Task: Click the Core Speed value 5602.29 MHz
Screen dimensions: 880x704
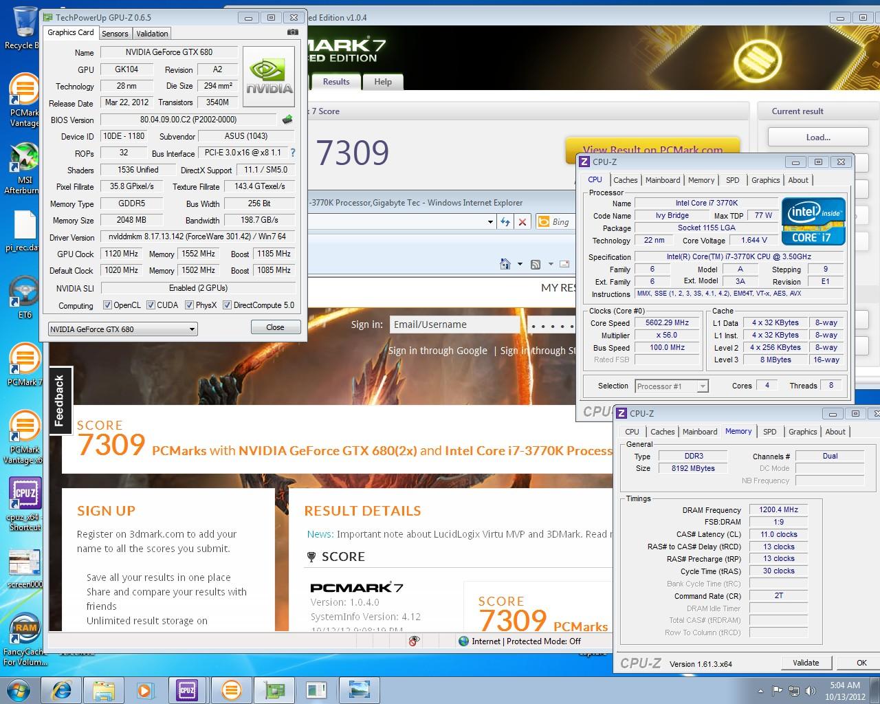Action: click(667, 322)
